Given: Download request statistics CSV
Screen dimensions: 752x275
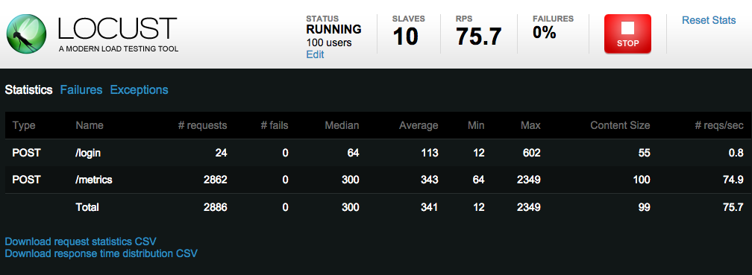Looking at the screenshot, I should tap(81, 241).
